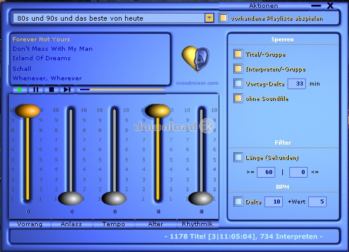The height and width of the screenshot is (252, 349).
Task: Click the gray Anlass slider knob
Action: click(70, 198)
